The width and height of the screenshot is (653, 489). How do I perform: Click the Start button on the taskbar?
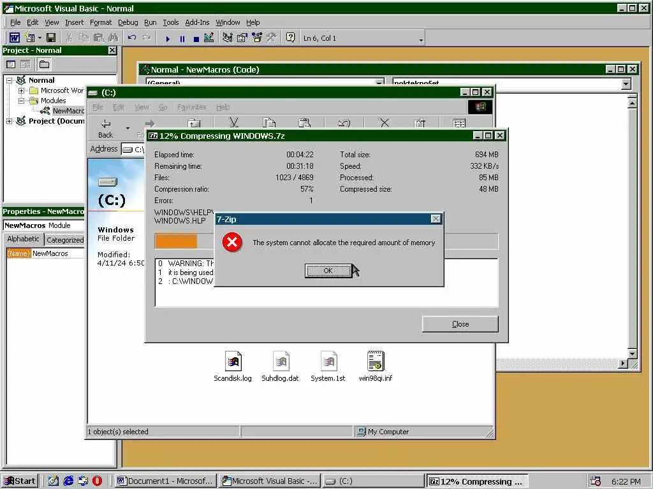[20, 481]
